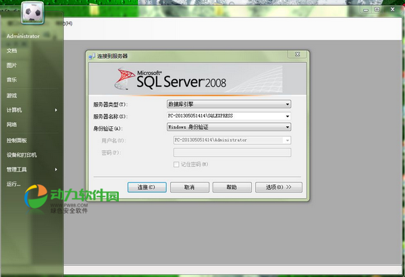Open the 服务器类型 dropdown showing 数据库引擎

(x=229, y=104)
